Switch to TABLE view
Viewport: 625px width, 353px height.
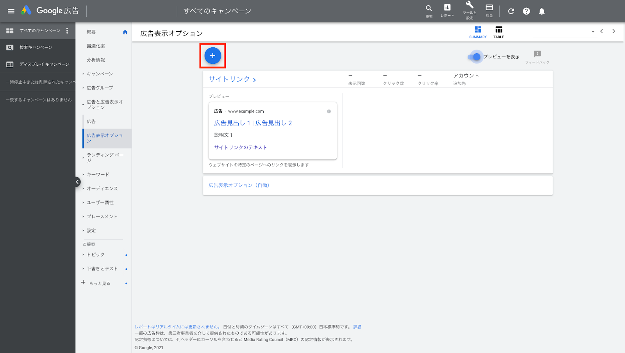point(499,32)
